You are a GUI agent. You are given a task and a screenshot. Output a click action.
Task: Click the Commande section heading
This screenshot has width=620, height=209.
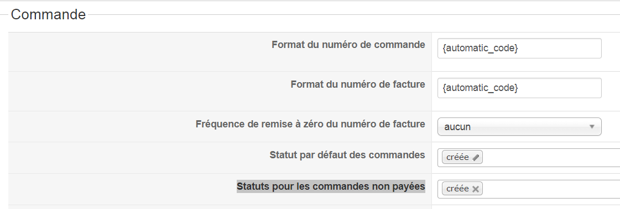pos(48,14)
